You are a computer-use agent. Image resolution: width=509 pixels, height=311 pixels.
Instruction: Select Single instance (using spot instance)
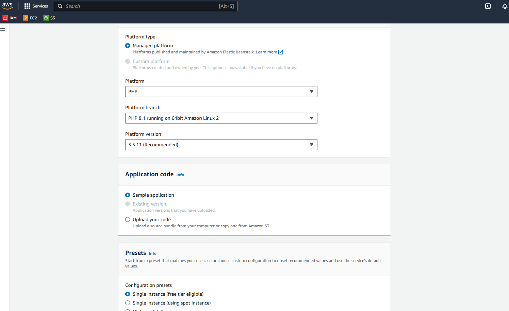point(128,303)
